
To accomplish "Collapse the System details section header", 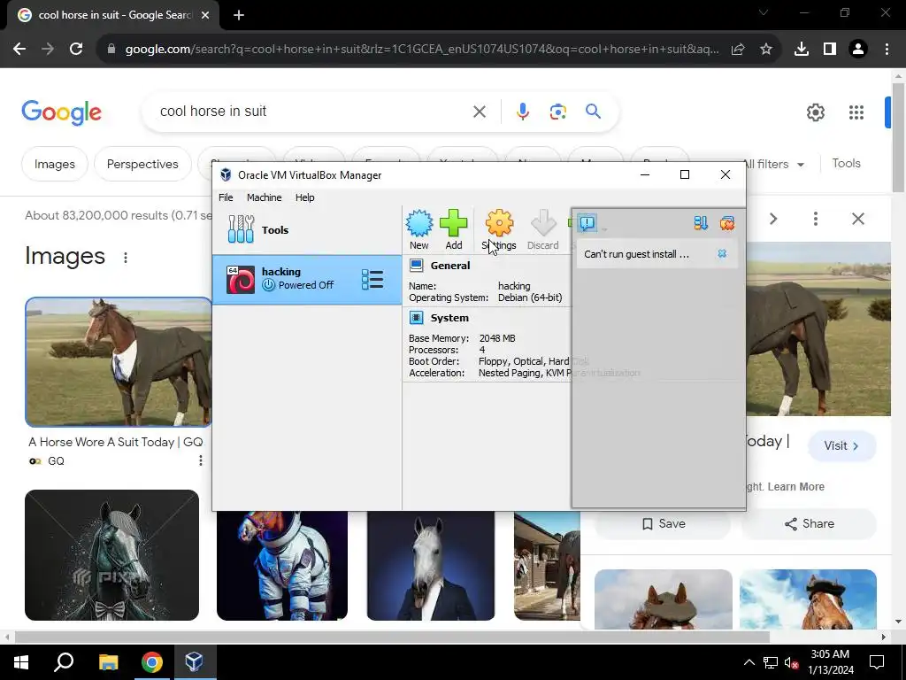I will click(449, 318).
